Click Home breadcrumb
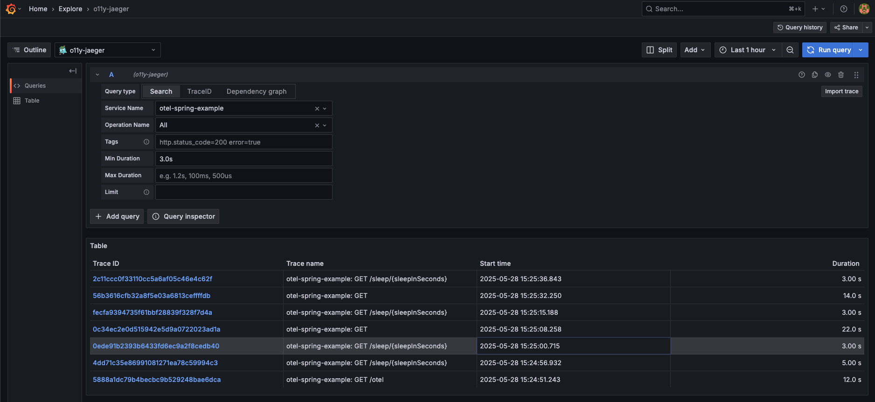This screenshot has height=402, width=875. [x=38, y=9]
